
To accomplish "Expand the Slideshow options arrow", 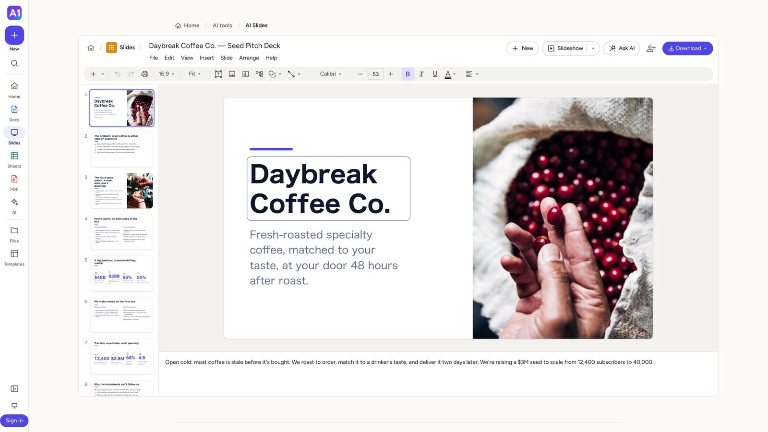I will 593,48.
